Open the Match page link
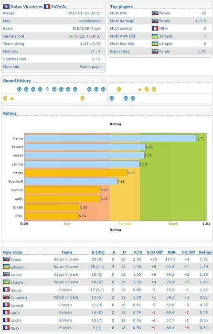Viewport: 213px width, 334px height. pyautogui.click(x=90, y=67)
